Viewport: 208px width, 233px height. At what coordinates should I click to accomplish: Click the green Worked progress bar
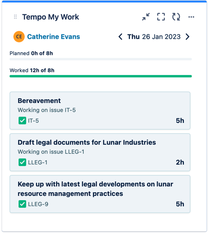tap(100, 76)
